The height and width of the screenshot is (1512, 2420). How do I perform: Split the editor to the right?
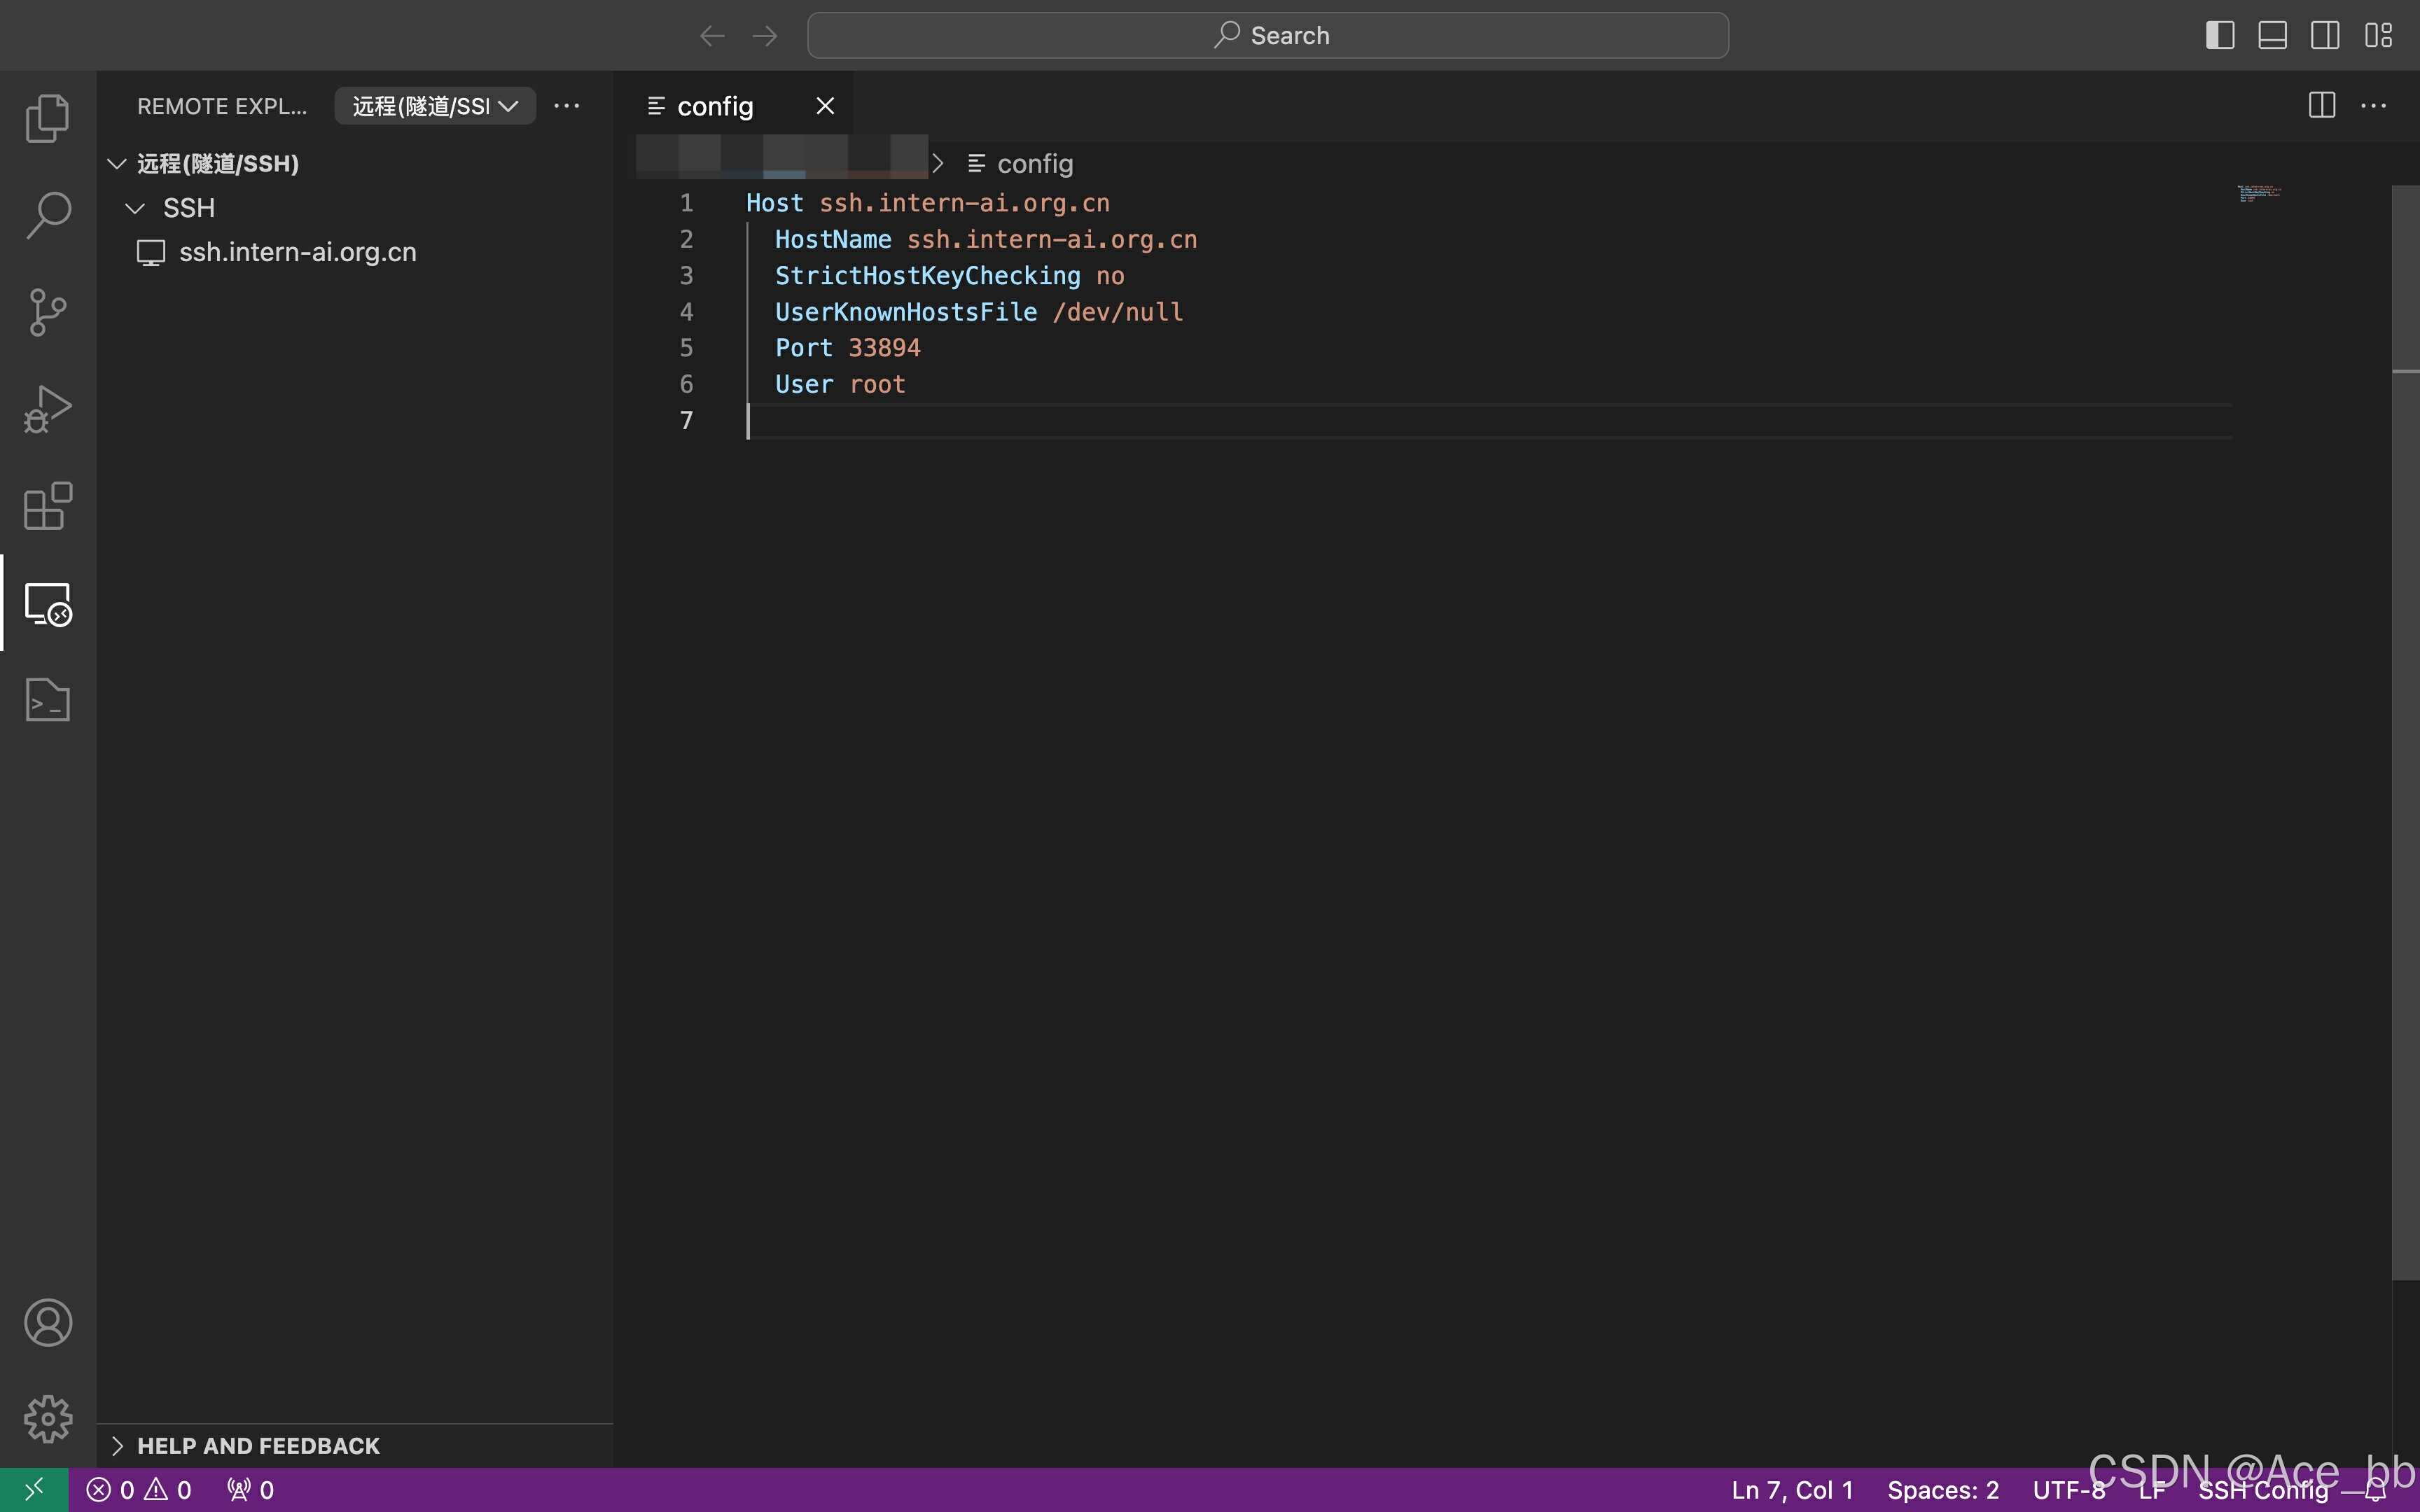pyautogui.click(x=2322, y=105)
